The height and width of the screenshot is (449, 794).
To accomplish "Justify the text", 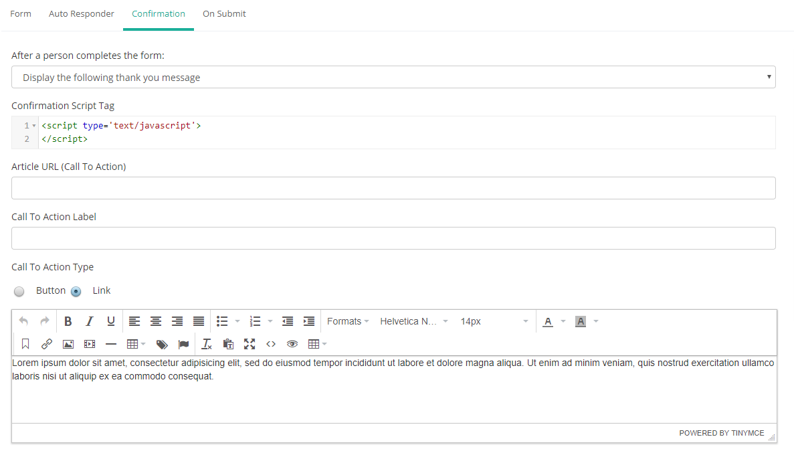I will [x=199, y=321].
